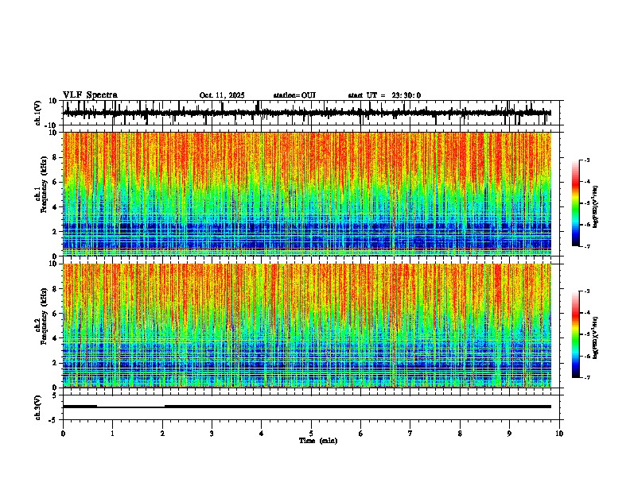Viewport: 630px width, 486px height.
Task: Click the ch.1 spectrogram "2" kHz tick label
Action: pyautogui.click(x=55, y=231)
